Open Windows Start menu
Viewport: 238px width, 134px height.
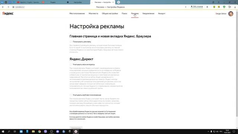3,131
